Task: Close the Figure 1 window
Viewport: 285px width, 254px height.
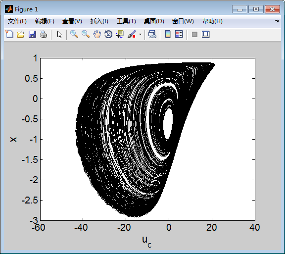Action: (272, 9)
